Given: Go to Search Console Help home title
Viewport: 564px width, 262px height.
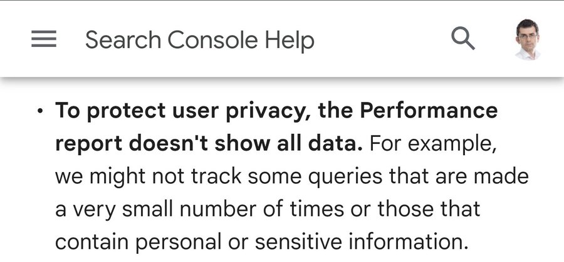Looking at the screenshot, I should pyautogui.click(x=200, y=40).
